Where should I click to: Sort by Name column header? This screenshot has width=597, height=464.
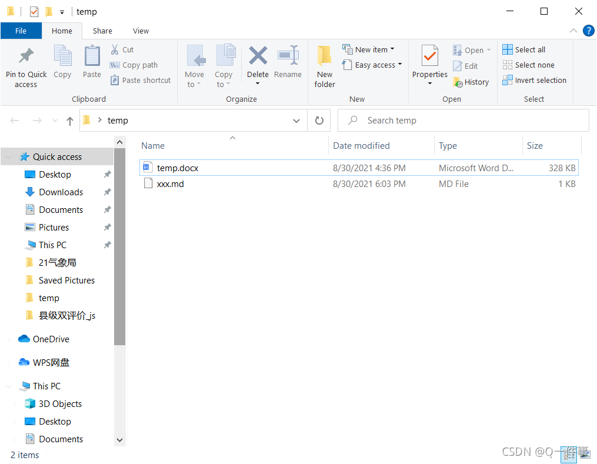[233, 146]
